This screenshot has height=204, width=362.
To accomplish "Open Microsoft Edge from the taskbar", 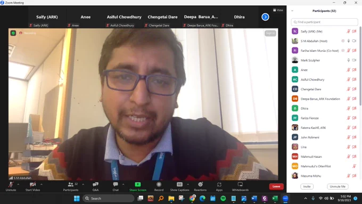I will pos(202,198).
